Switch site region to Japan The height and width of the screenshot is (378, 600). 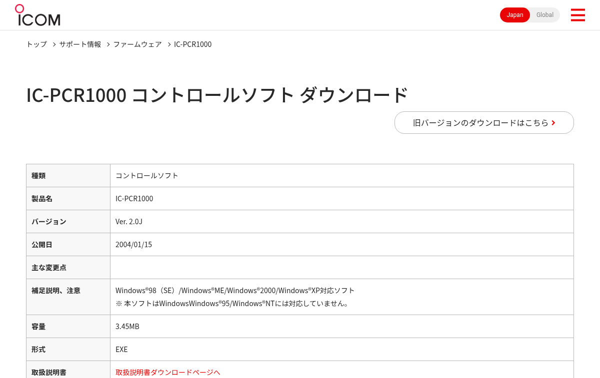(515, 15)
